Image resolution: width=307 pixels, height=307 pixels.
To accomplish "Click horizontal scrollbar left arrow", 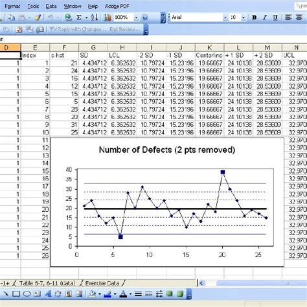I will pos(201,283).
